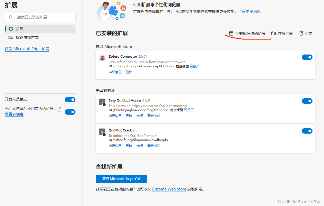
Task: Click 重新加载 for Easy Quillbot Access
Action: 154,116
